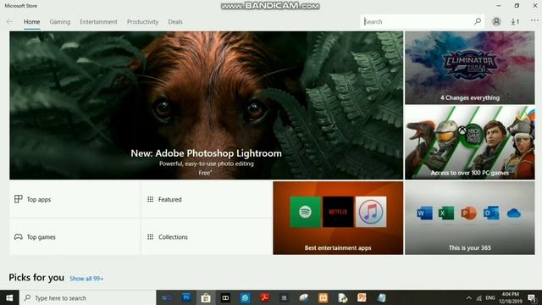Open the See more ellipsis menu
Viewport: 542px width, 305px height.
534,20
